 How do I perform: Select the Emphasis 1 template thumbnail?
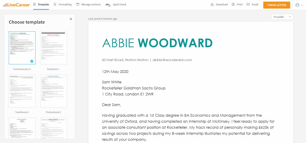53,48
